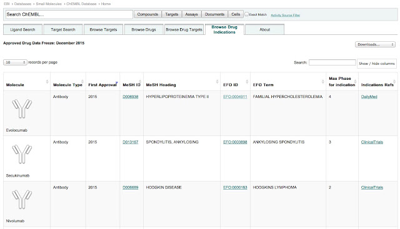This screenshot has height=229, width=400.
Task: Click the Documents search button
Action: (x=214, y=14)
